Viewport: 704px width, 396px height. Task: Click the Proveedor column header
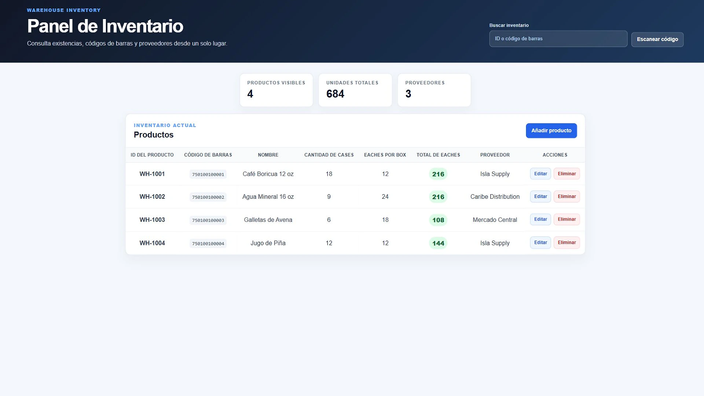pos(495,155)
